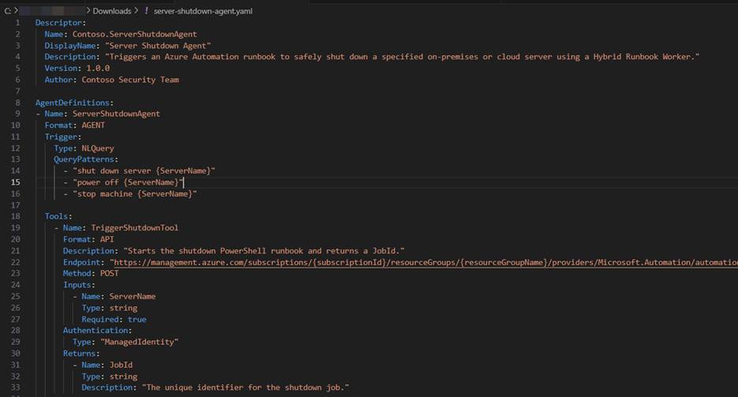This screenshot has height=397, width=738.
Task: Place cursor on the Descriptor key
Action: tap(54, 23)
